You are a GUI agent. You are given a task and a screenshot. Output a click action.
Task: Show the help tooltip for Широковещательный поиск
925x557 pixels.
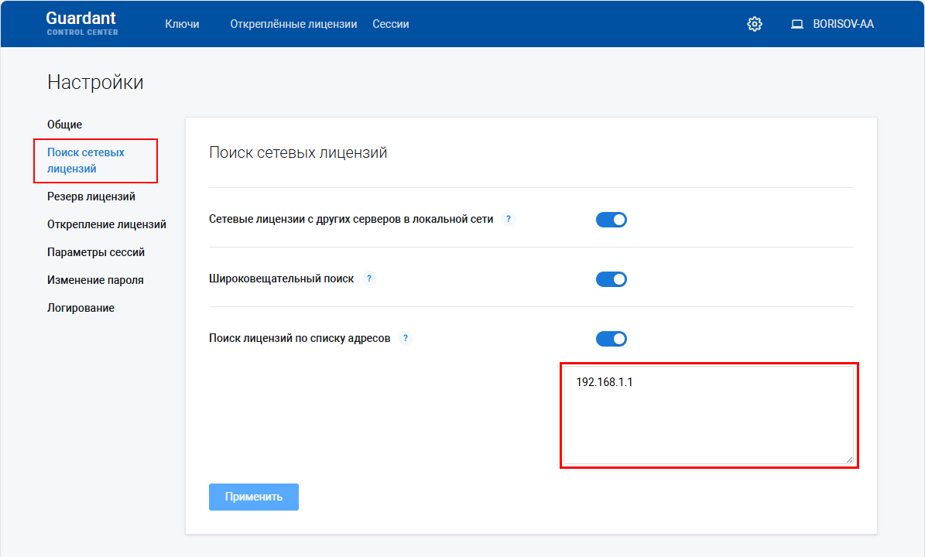coord(369,278)
